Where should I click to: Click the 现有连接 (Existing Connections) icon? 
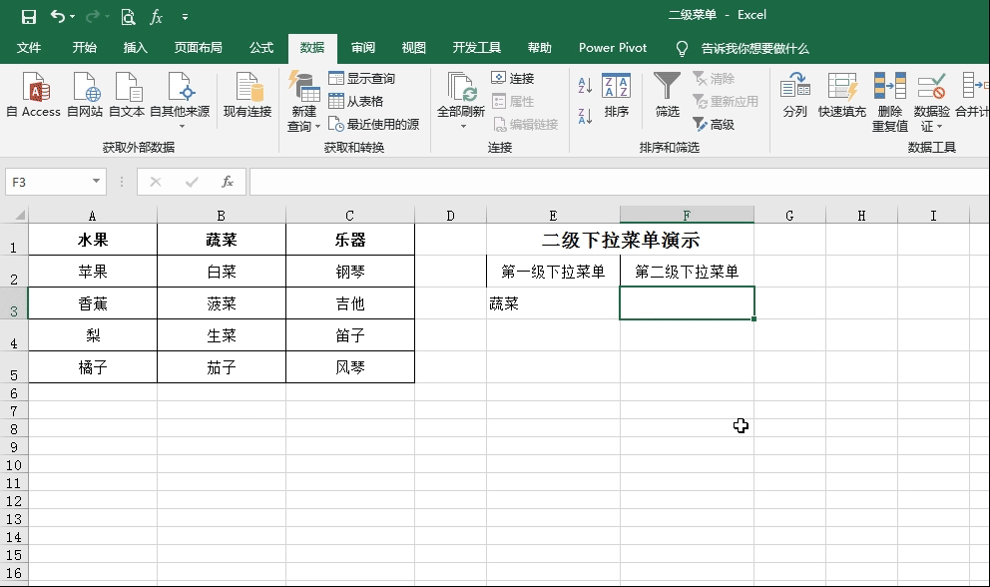[246, 95]
